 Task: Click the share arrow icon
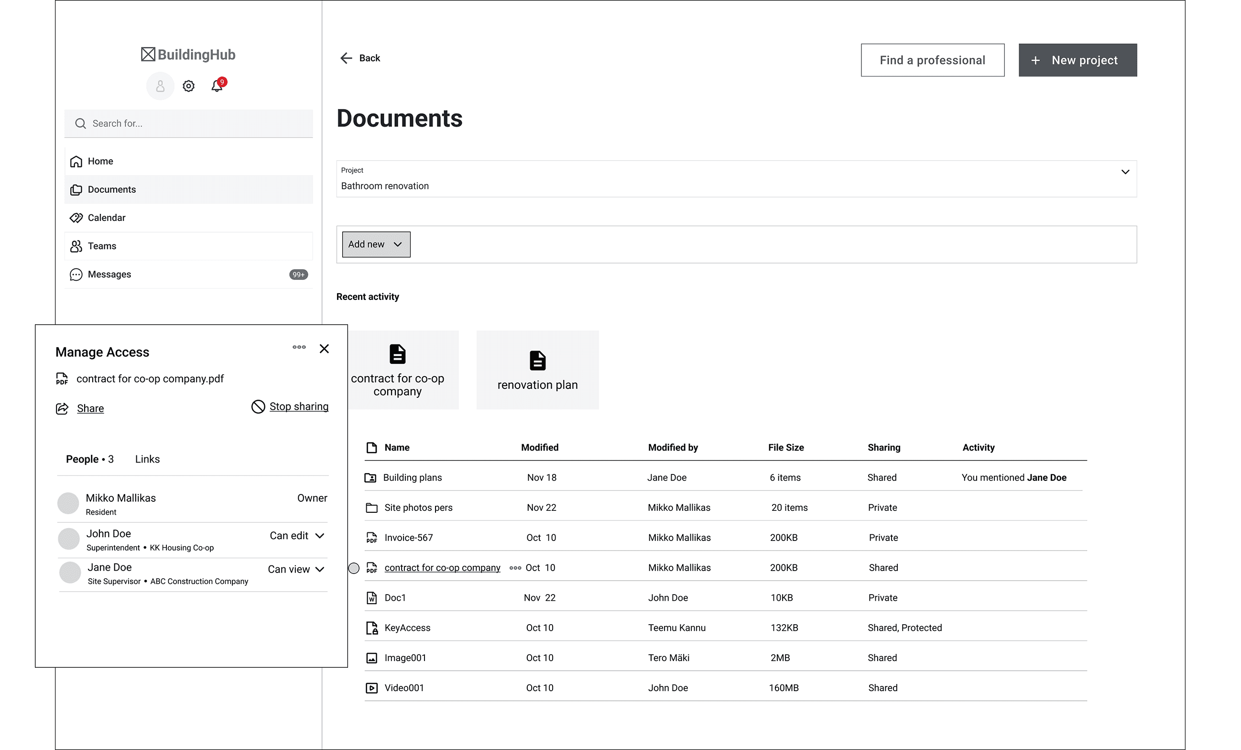62,409
